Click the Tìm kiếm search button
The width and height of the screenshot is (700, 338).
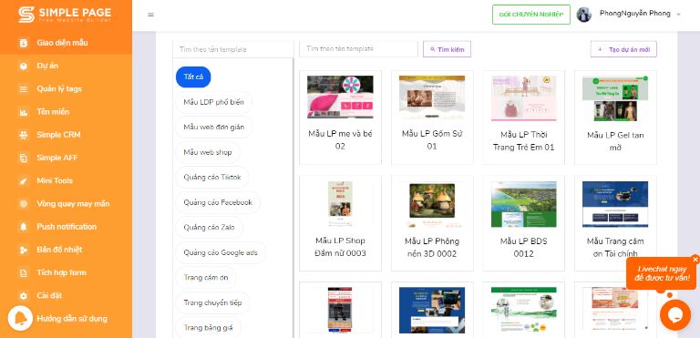tap(447, 49)
